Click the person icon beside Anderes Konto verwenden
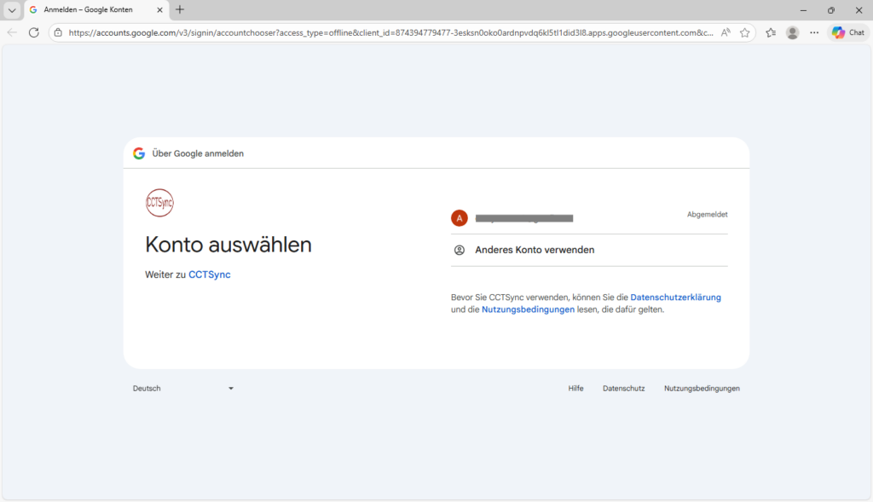 point(460,250)
